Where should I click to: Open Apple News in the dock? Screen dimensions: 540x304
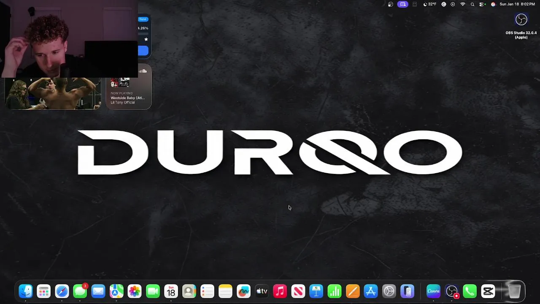tap(298, 291)
